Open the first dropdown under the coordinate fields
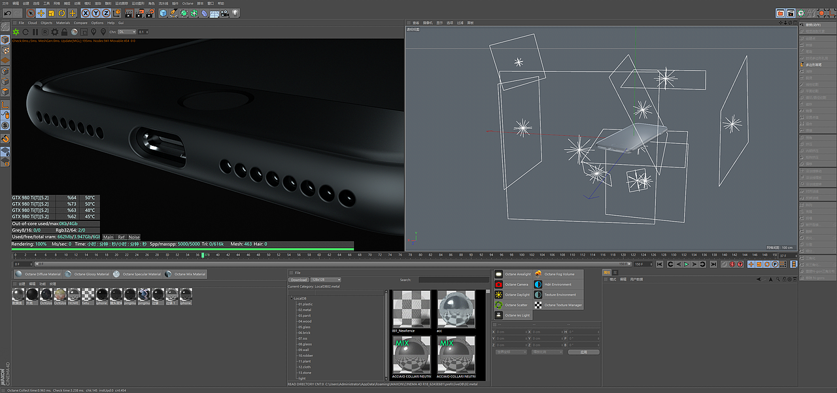The height and width of the screenshot is (393, 837). pyautogui.click(x=511, y=352)
